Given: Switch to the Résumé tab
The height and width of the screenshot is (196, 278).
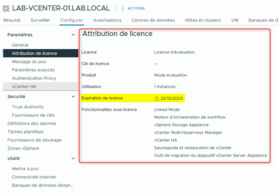Looking at the screenshot, I should point(12,20).
